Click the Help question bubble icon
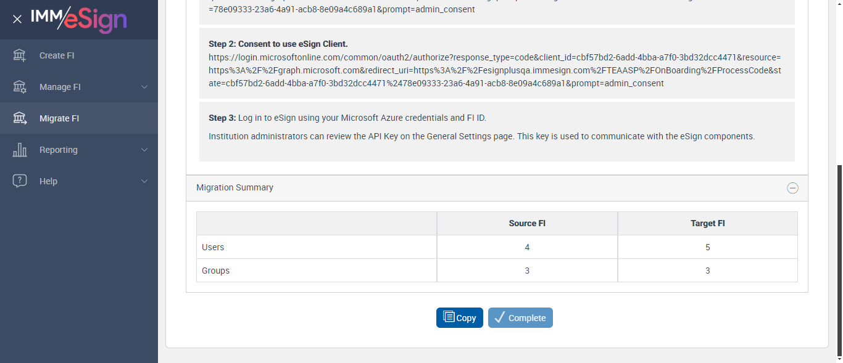Image resolution: width=843 pixels, height=363 pixels. [x=20, y=181]
